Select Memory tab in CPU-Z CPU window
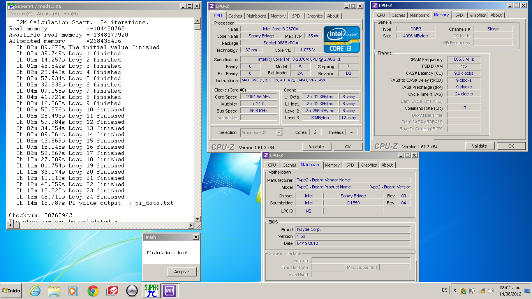 (x=278, y=16)
